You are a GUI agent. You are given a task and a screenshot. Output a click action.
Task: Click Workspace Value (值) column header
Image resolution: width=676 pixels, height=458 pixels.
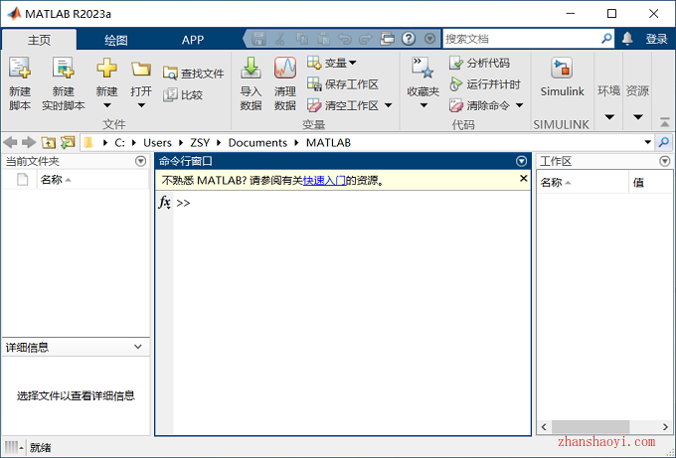pos(650,182)
